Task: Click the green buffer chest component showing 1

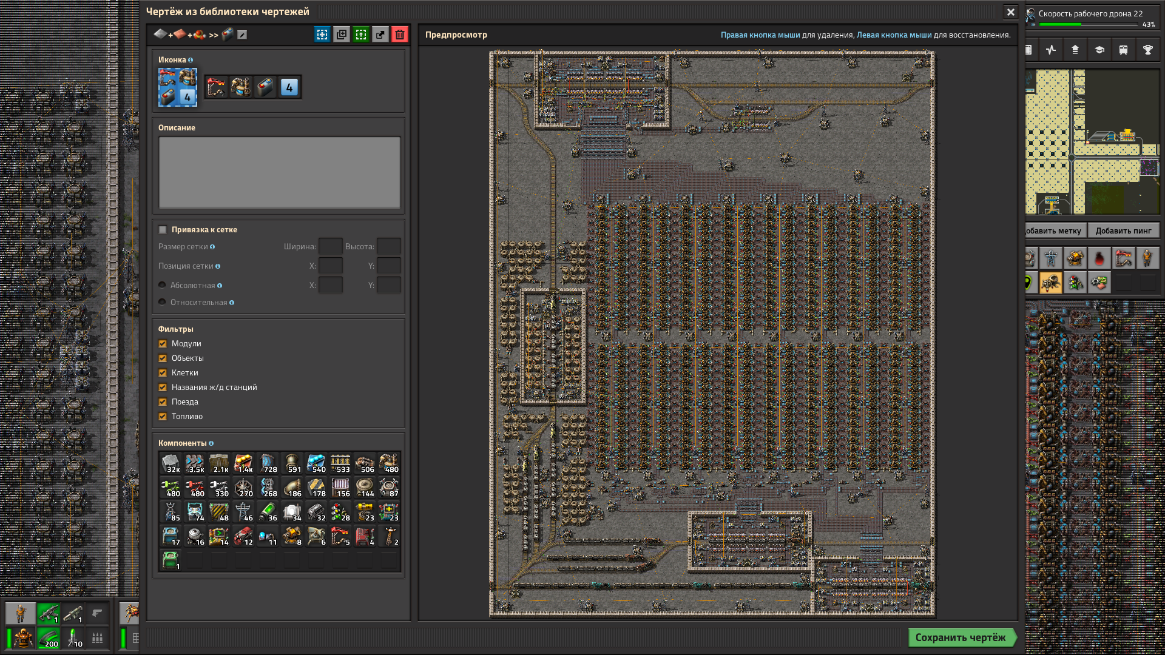Action: tap(171, 560)
